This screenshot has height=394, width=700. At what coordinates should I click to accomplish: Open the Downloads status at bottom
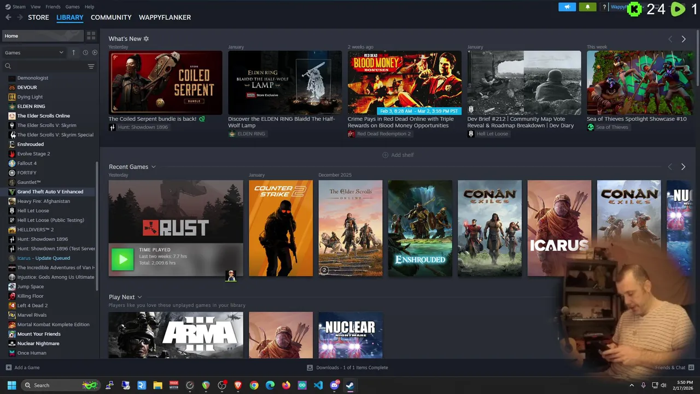(x=347, y=368)
